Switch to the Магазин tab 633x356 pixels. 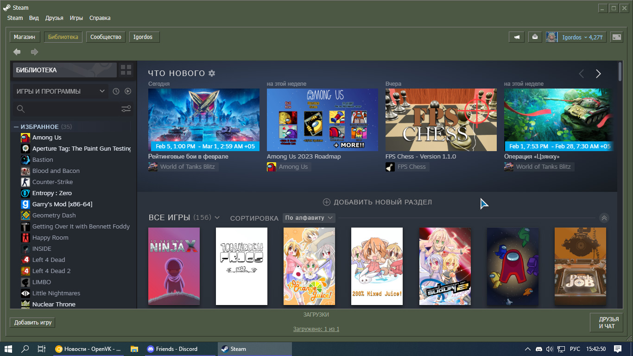coord(25,37)
